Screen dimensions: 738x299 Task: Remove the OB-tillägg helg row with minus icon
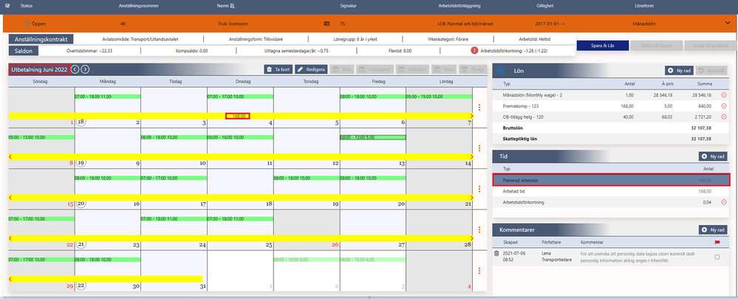point(723,117)
